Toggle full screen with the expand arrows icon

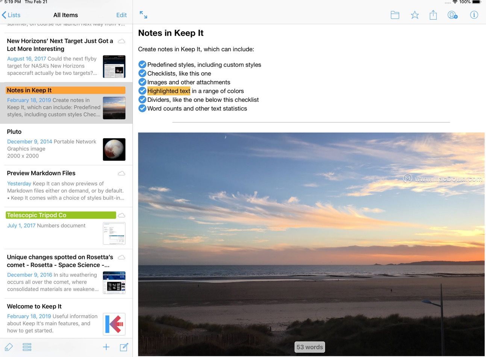pos(143,15)
